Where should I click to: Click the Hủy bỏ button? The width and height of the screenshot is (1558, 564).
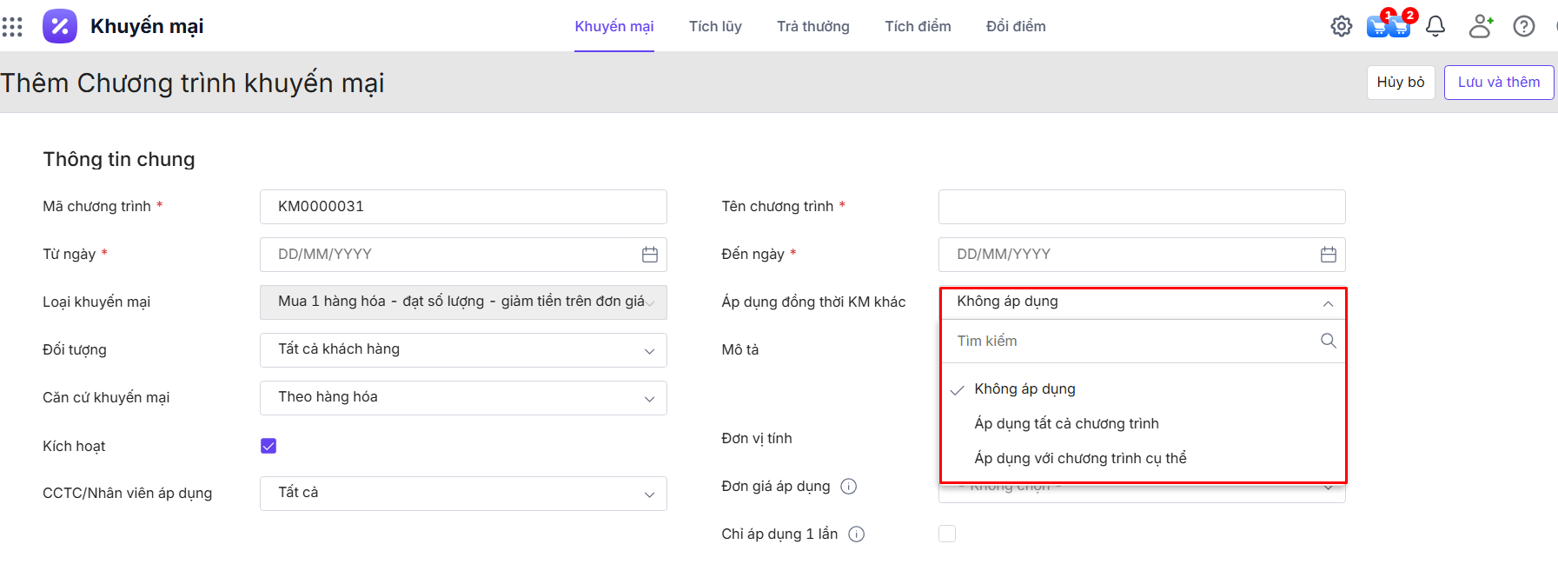pos(1400,83)
